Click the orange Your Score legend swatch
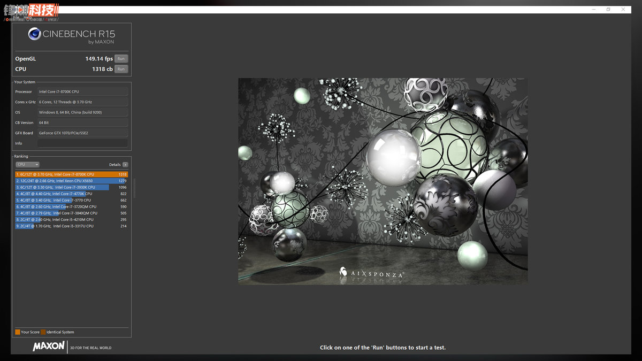 18,332
